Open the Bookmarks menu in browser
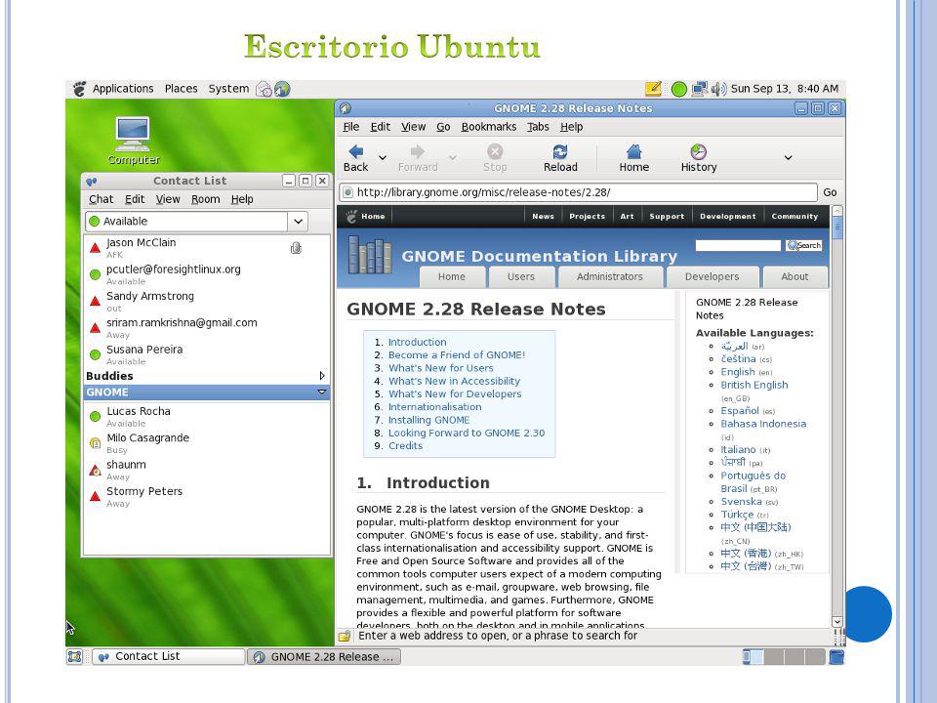This screenshot has height=703, width=937. click(x=489, y=127)
